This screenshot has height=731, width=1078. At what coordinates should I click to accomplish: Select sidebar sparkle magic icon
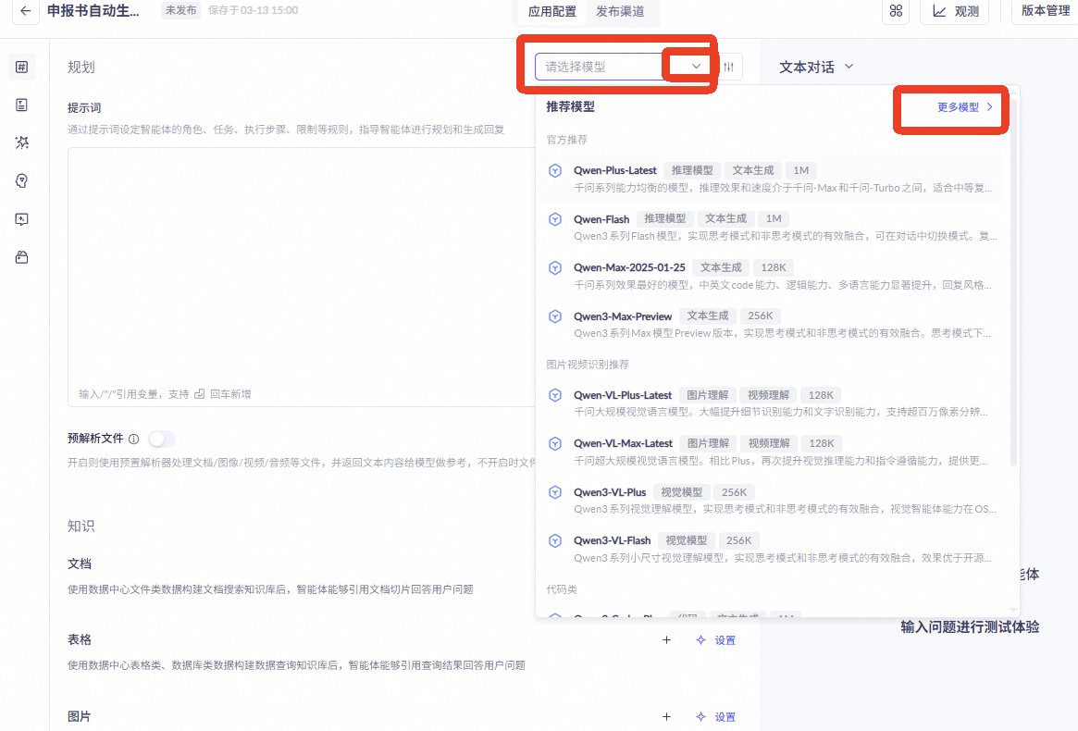(x=22, y=142)
